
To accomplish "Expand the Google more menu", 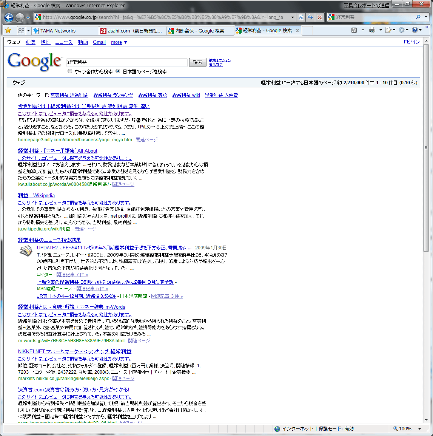I will click(119, 42).
